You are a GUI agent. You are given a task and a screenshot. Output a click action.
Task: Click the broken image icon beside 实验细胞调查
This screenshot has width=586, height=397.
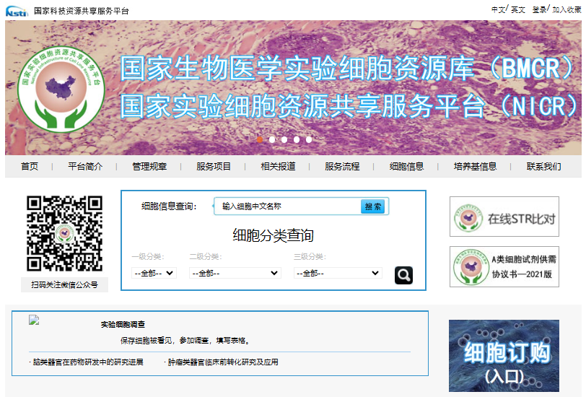pyautogui.click(x=34, y=320)
